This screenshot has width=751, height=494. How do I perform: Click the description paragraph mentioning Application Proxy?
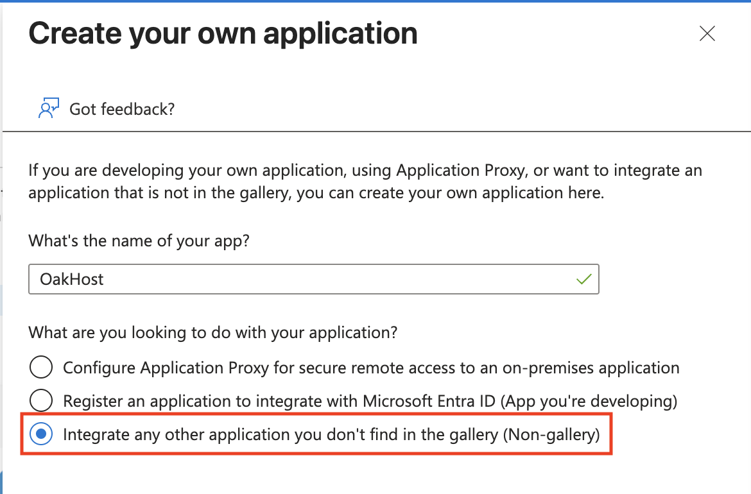tap(365, 182)
